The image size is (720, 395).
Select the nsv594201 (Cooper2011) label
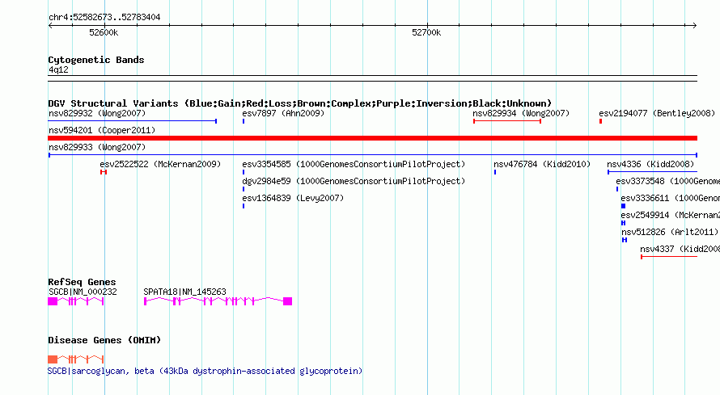pyautogui.click(x=102, y=130)
